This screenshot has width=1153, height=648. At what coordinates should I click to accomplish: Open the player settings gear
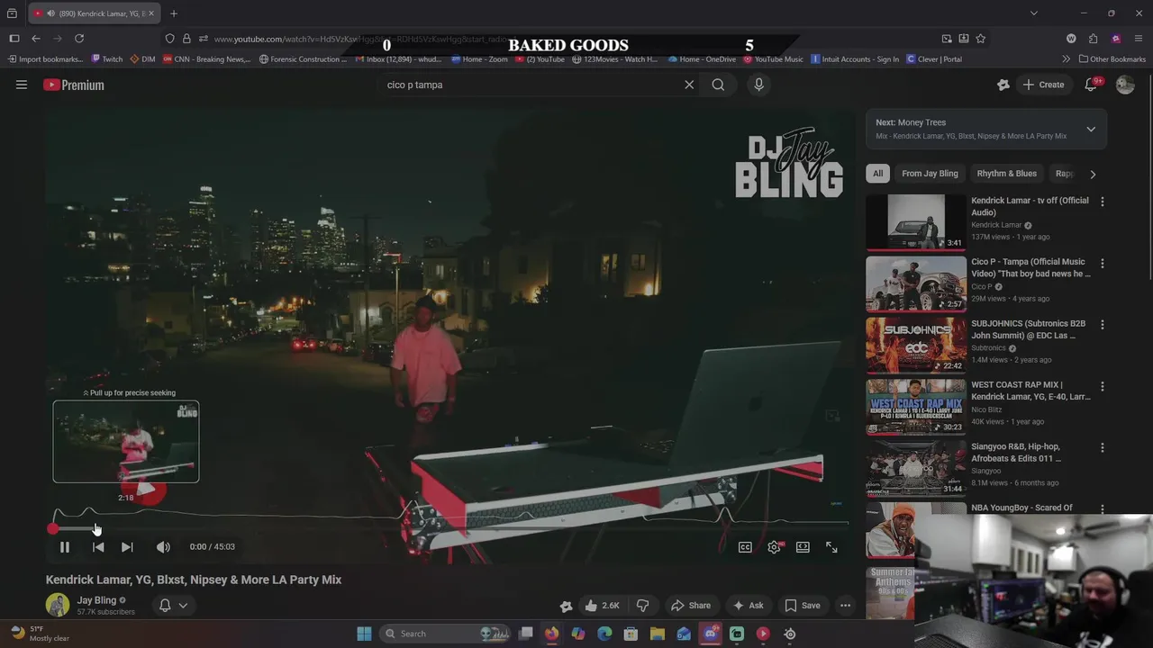pyautogui.click(x=774, y=547)
